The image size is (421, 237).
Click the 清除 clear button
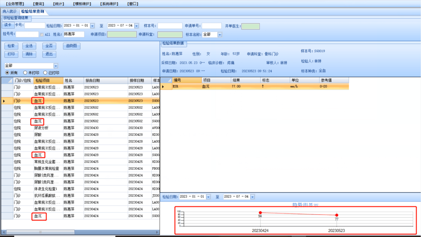click(x=29, y=54)
